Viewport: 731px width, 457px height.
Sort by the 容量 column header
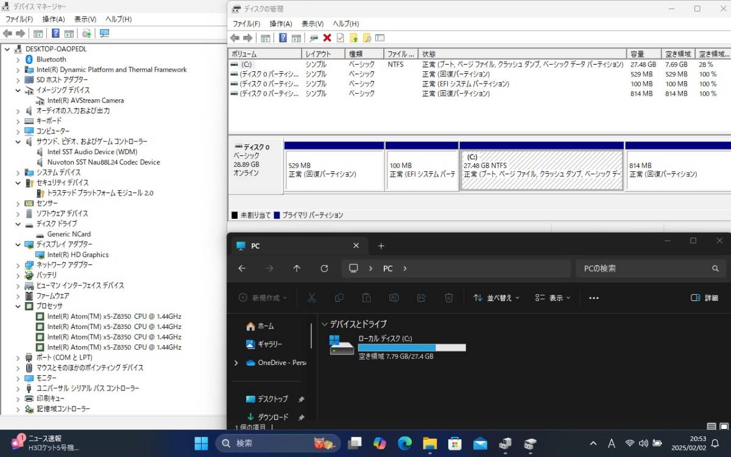tap(644, 54)
